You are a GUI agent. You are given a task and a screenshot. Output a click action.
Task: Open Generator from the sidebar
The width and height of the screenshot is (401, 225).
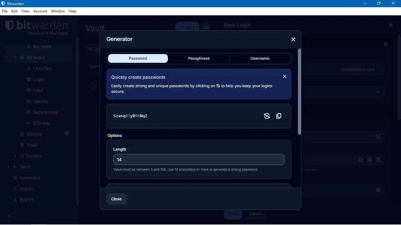click(30, 178)
